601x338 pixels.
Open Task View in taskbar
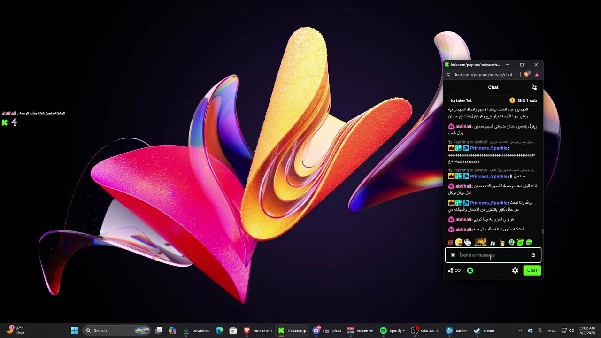click(x=159, y=330)
